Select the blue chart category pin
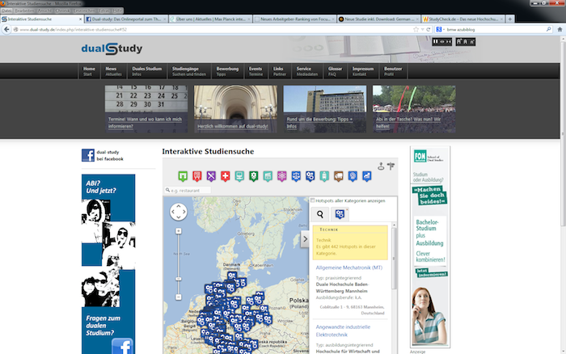 tap(367, 176)
